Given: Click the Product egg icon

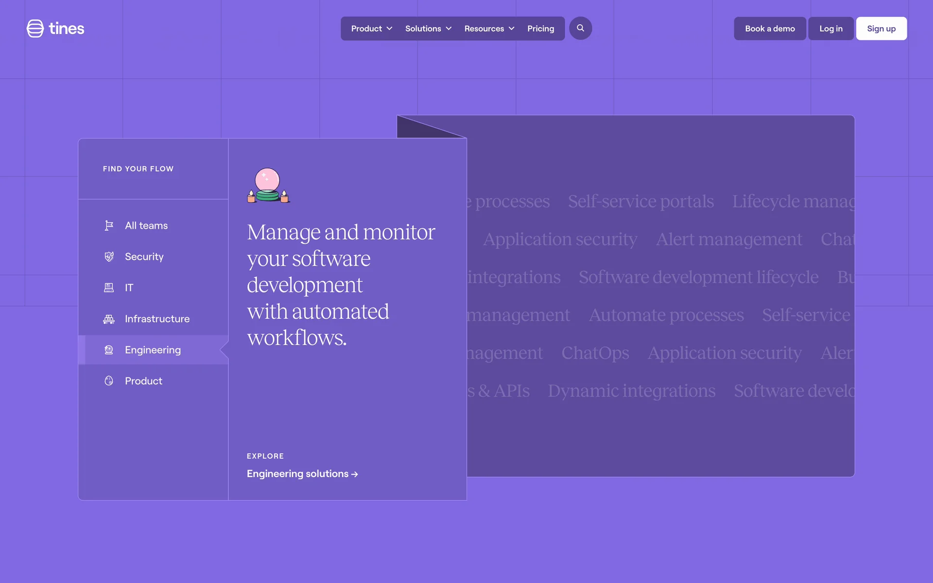Looking at the screenshot, I should [109, 381].
